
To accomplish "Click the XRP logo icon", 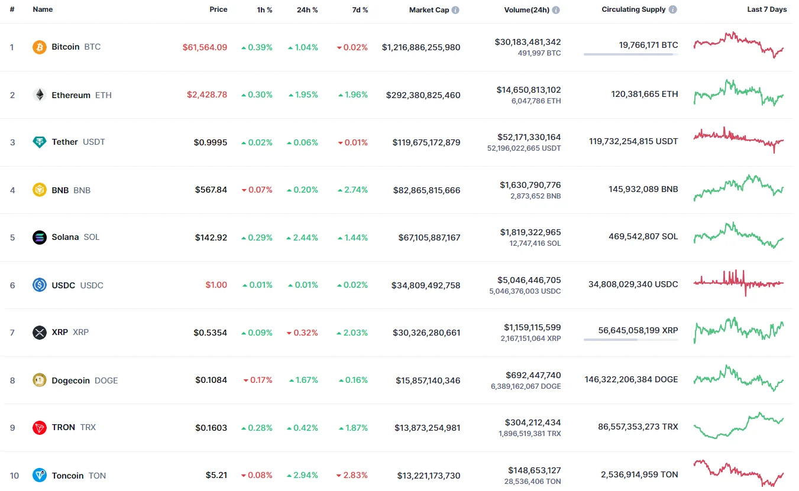I will click(x=40, y=332).
